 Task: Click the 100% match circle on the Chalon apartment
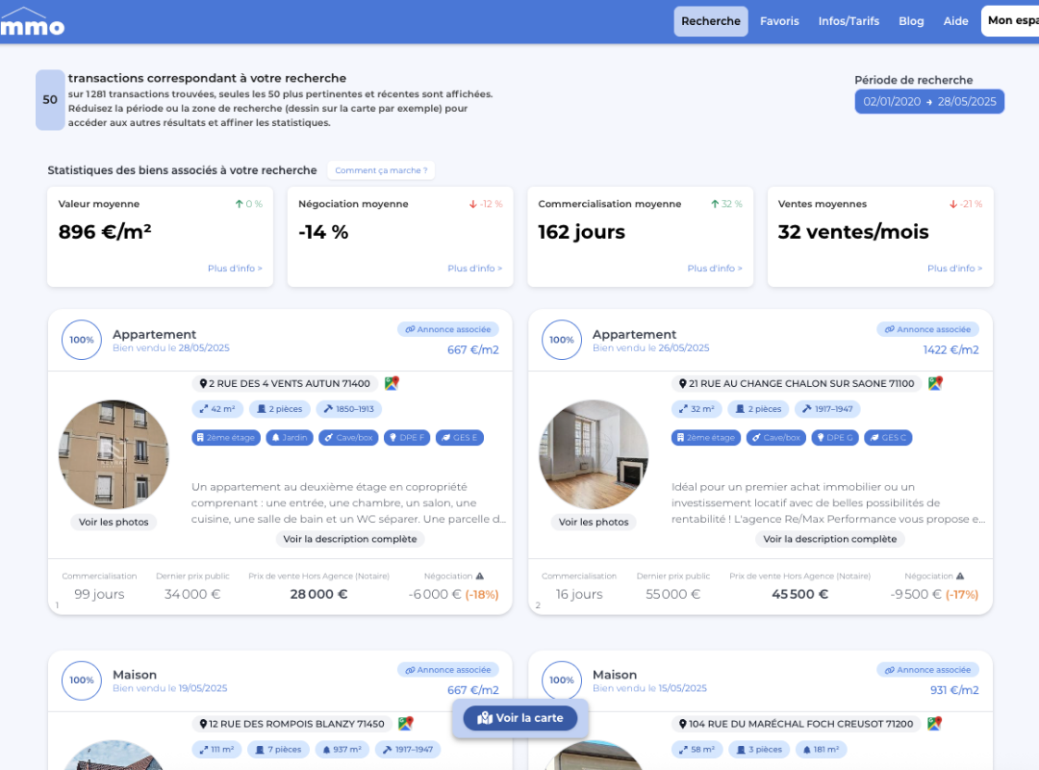561,340
